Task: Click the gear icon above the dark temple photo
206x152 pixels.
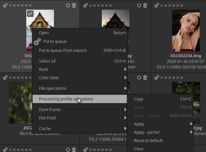Action: click(85, 5)
